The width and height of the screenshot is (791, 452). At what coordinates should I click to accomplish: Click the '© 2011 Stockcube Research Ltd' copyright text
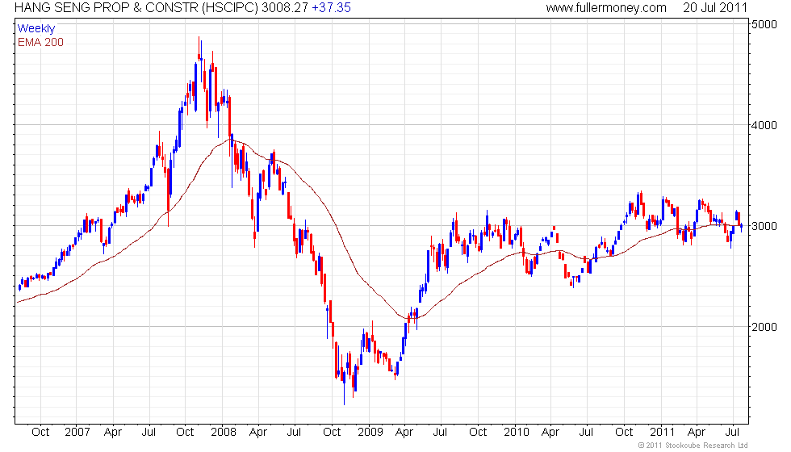(x=693, y=445)
